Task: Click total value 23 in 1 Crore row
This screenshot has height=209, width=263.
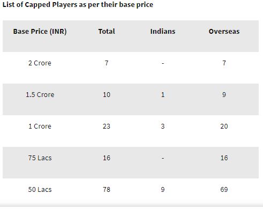Action: (107, 126)
